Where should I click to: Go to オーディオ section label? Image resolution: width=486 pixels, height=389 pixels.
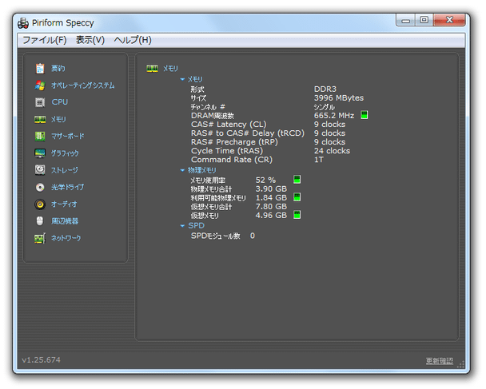click(x=64, y=204)
